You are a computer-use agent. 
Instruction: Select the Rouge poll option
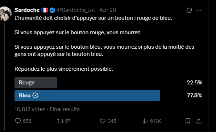point(36,83)
